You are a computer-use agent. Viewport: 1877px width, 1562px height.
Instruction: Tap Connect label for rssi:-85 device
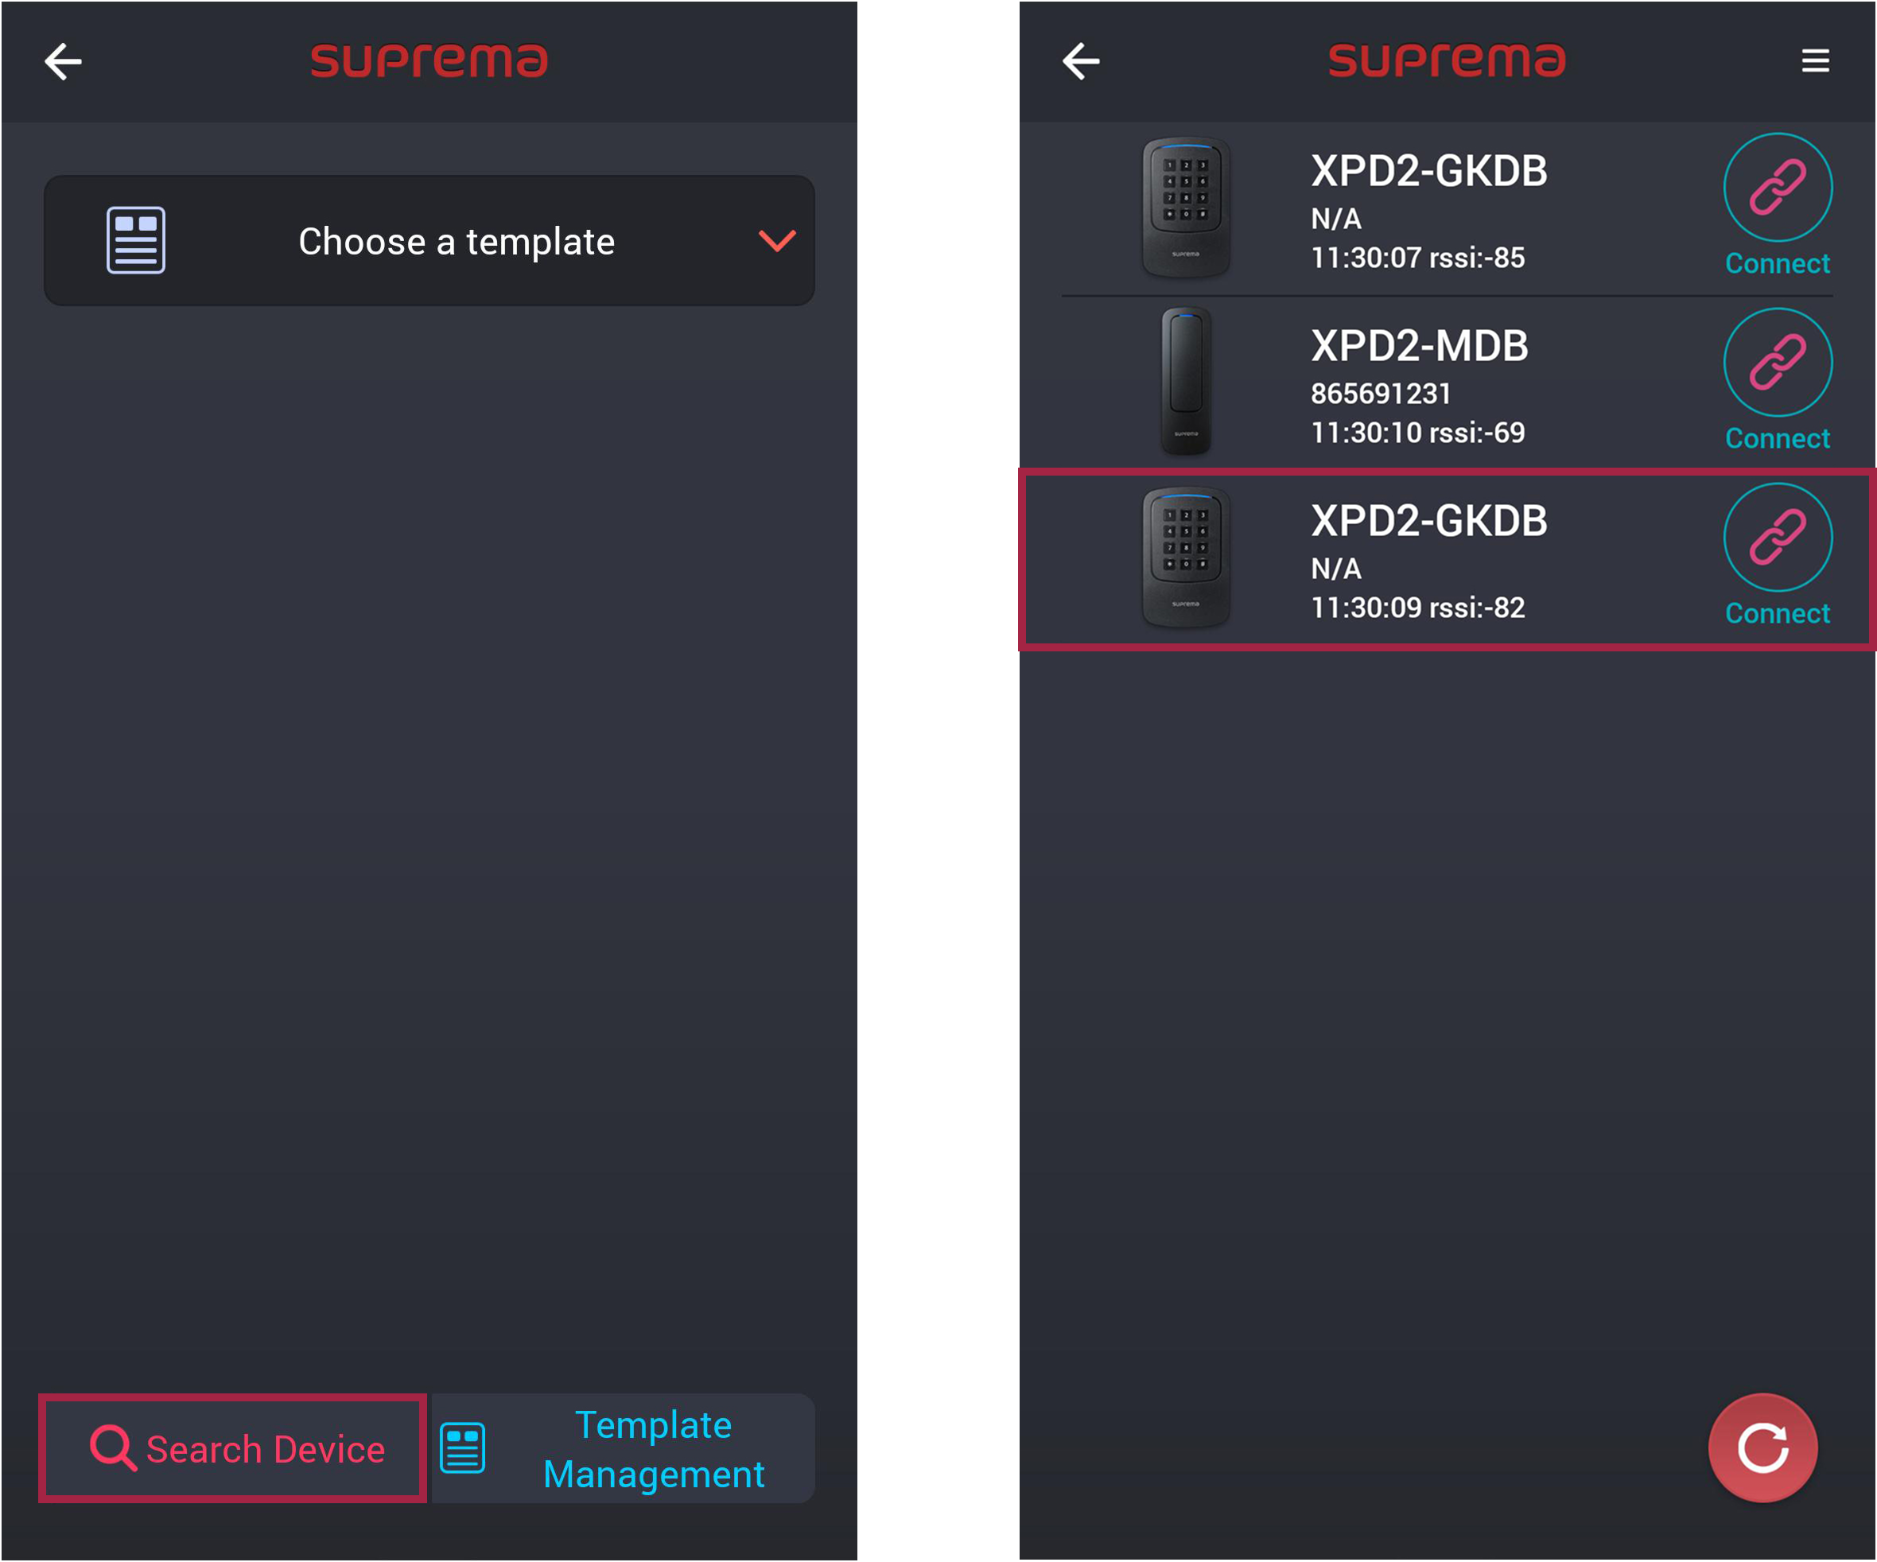point(1777,263)
